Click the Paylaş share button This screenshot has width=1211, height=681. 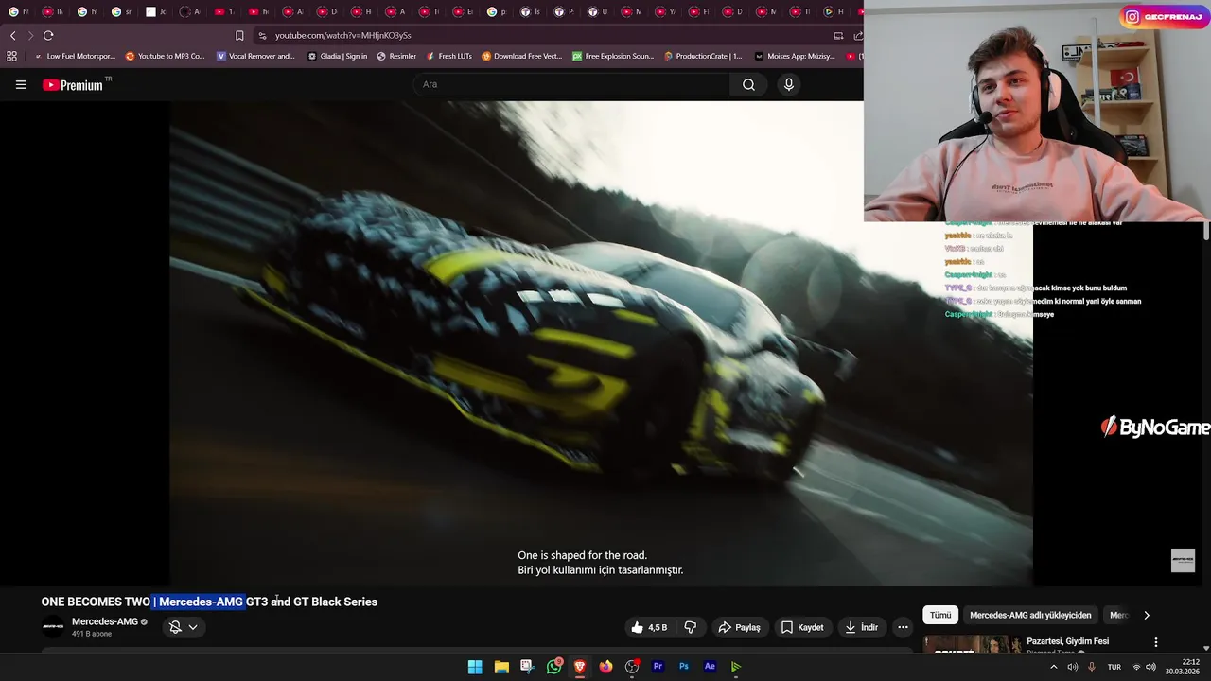pos(739,627)
